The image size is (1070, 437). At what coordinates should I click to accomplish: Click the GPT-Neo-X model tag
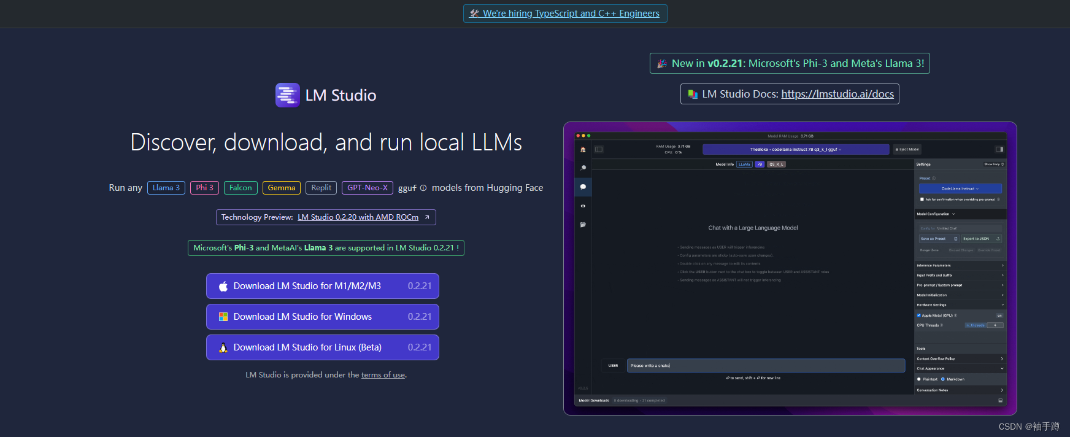pos(368,188)
